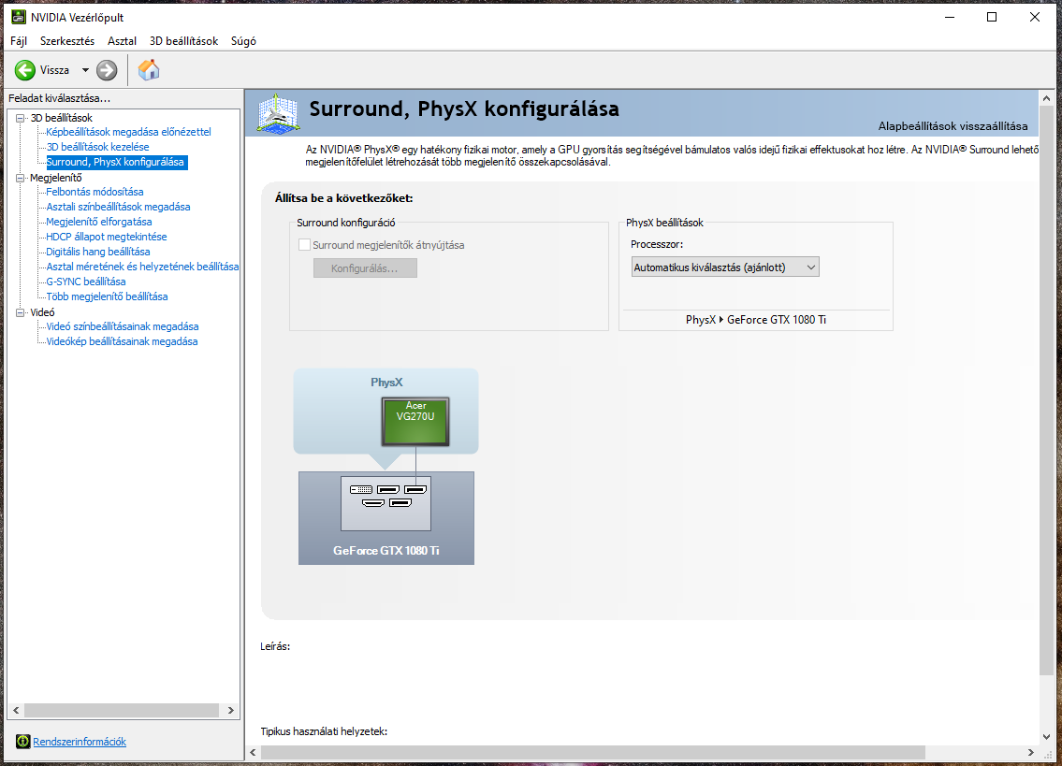Viewport: 1062px width, 766px height.
Task: Click the main panel scroll right arrow
Action: (x=1031, y=753)
